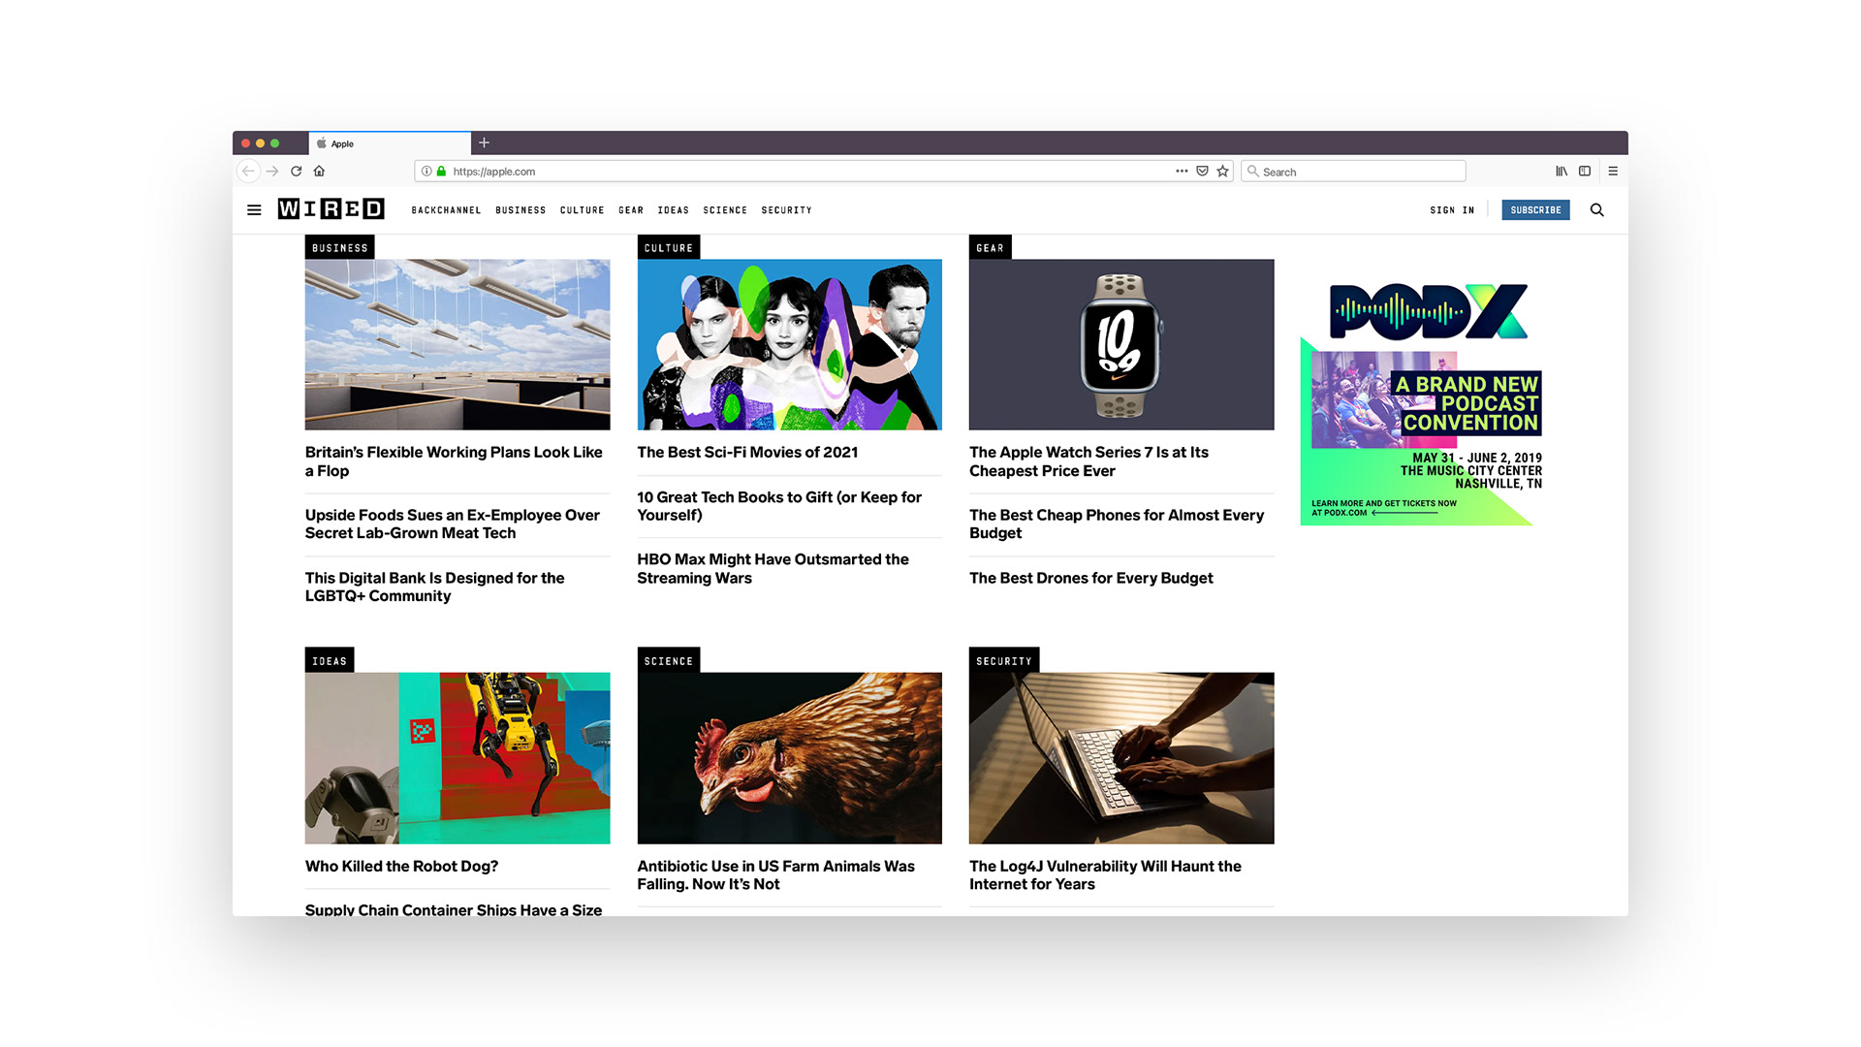Open the chicken photo thumbnail
Screen dimensions: 1861x1047
click(x=789, y=758)
